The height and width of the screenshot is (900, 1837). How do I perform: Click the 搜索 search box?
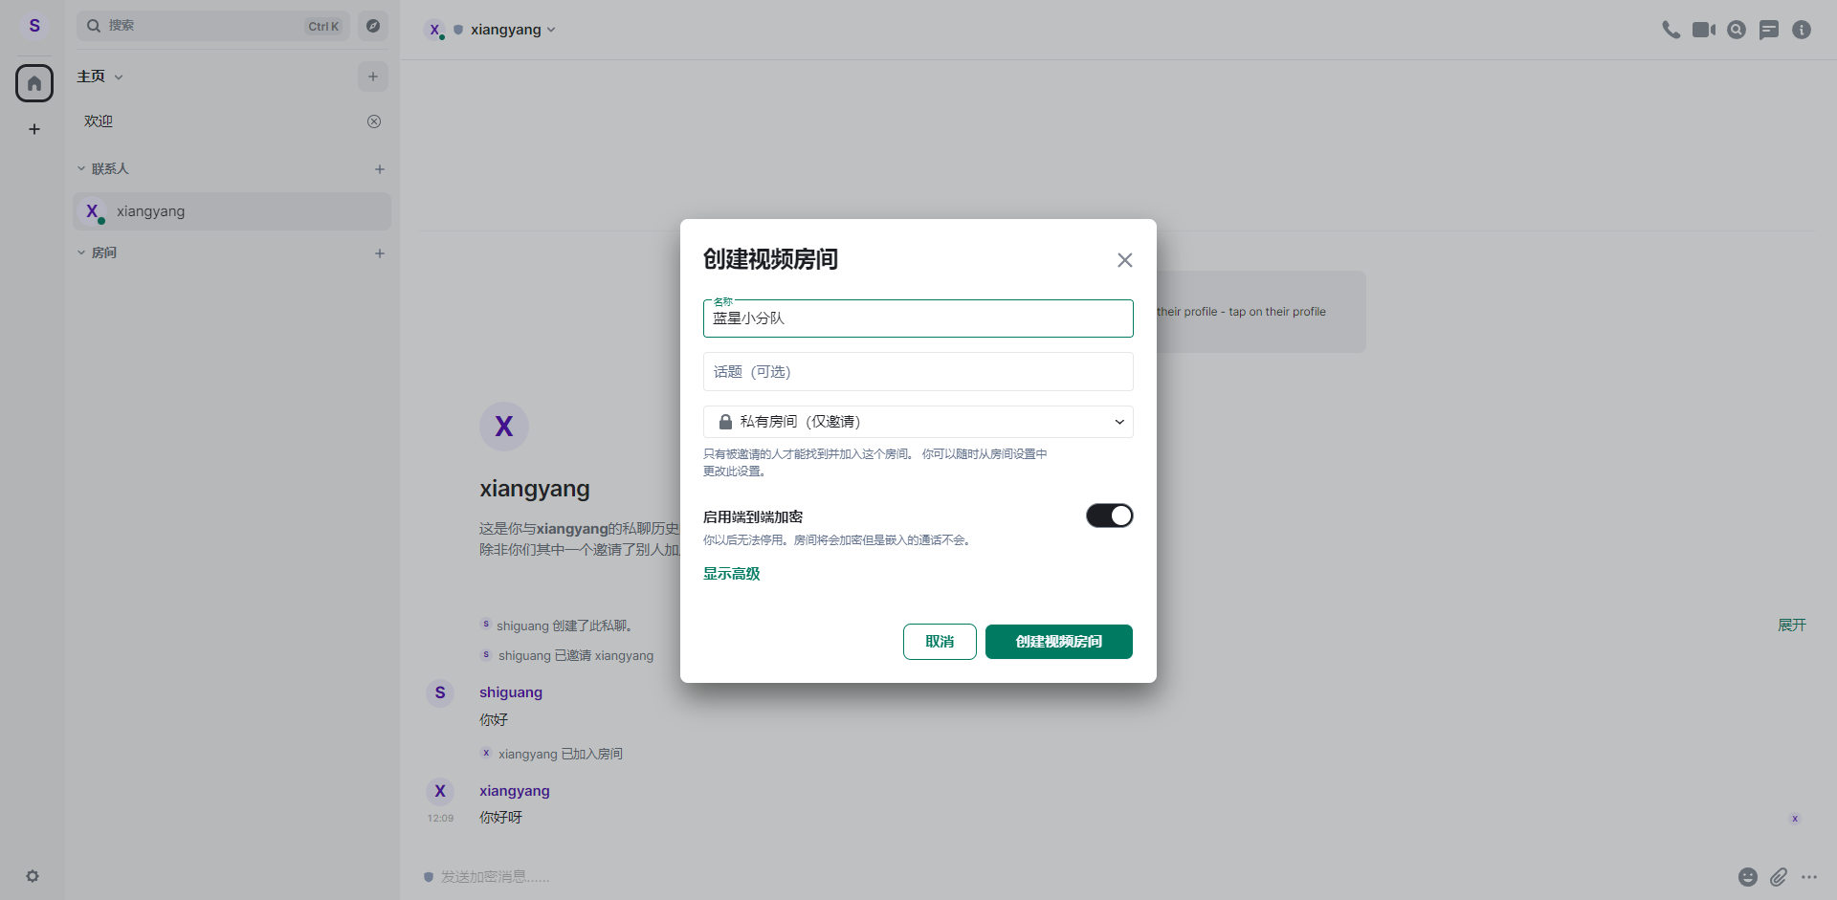[x=213, y=26]
